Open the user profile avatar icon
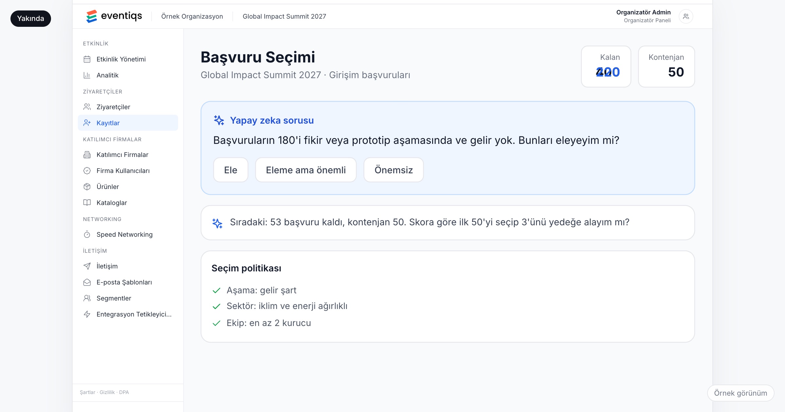This screenshot has width=785, height=412. point(686,16)
